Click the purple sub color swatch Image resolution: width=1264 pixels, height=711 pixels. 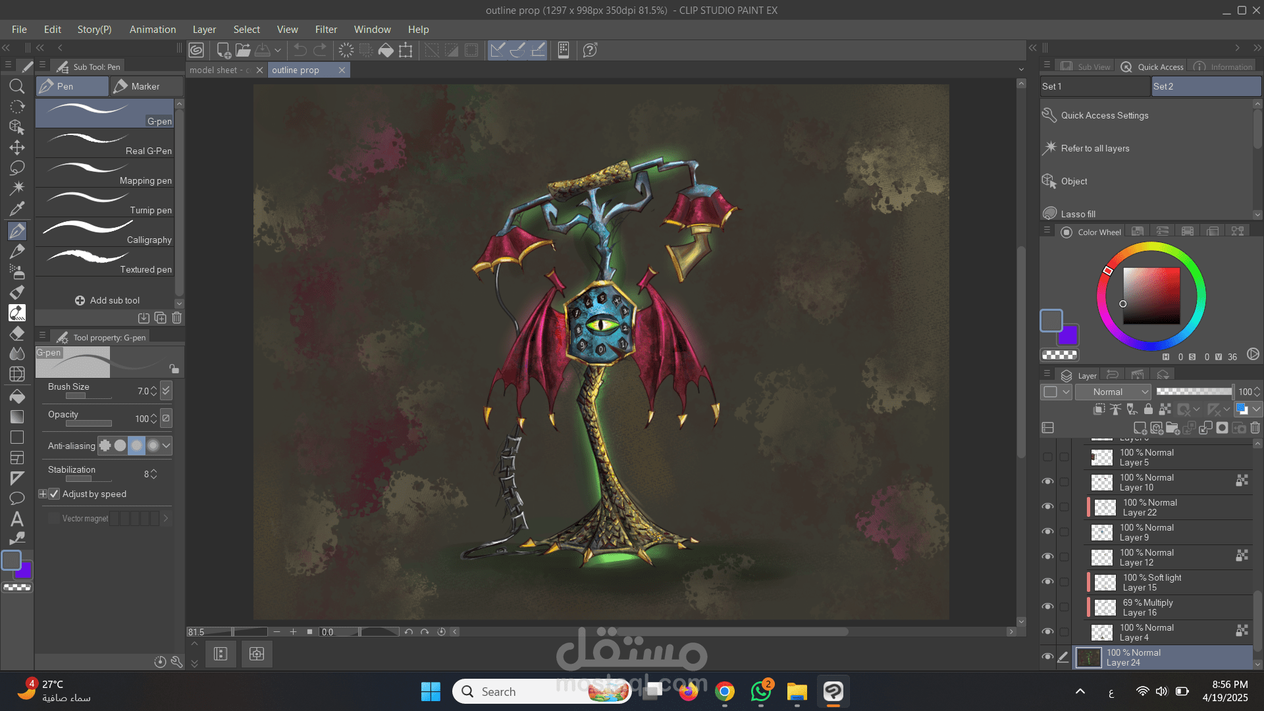(1070, 336)
